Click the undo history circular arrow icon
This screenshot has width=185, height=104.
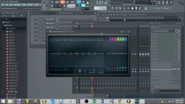click(x=159, y=3)
